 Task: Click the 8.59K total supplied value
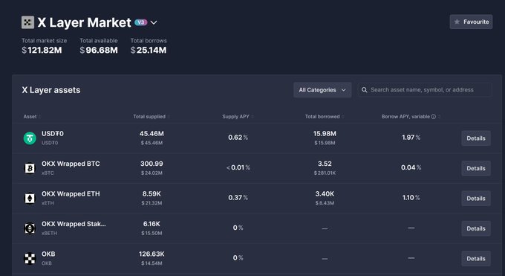pos(151,193)
